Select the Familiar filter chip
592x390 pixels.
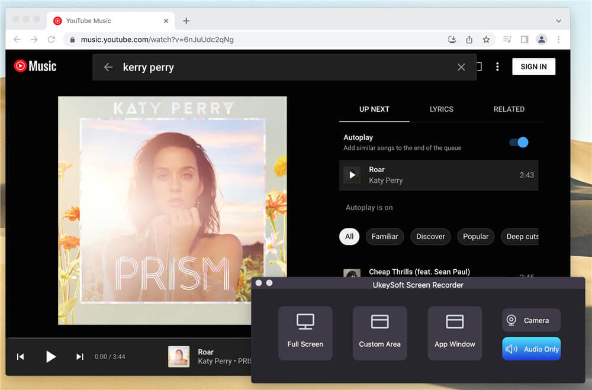tap(385, 237)
